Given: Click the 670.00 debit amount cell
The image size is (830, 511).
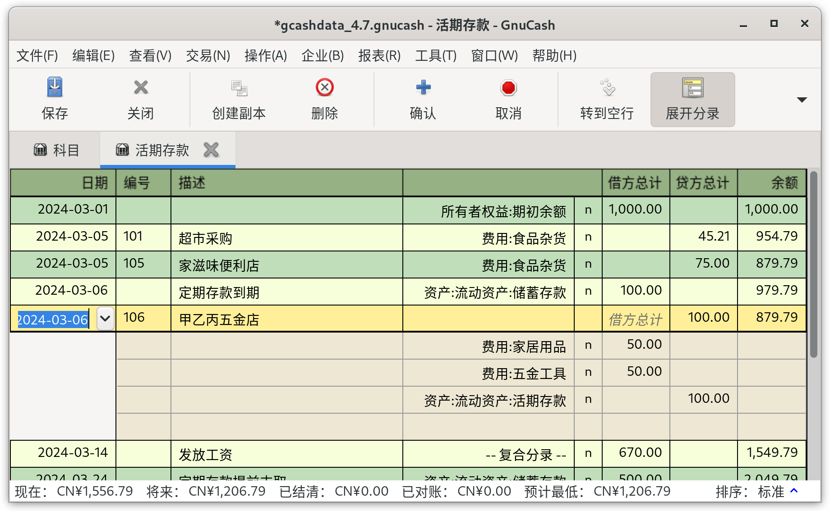Looking at the screenshot, I should 636,453.
